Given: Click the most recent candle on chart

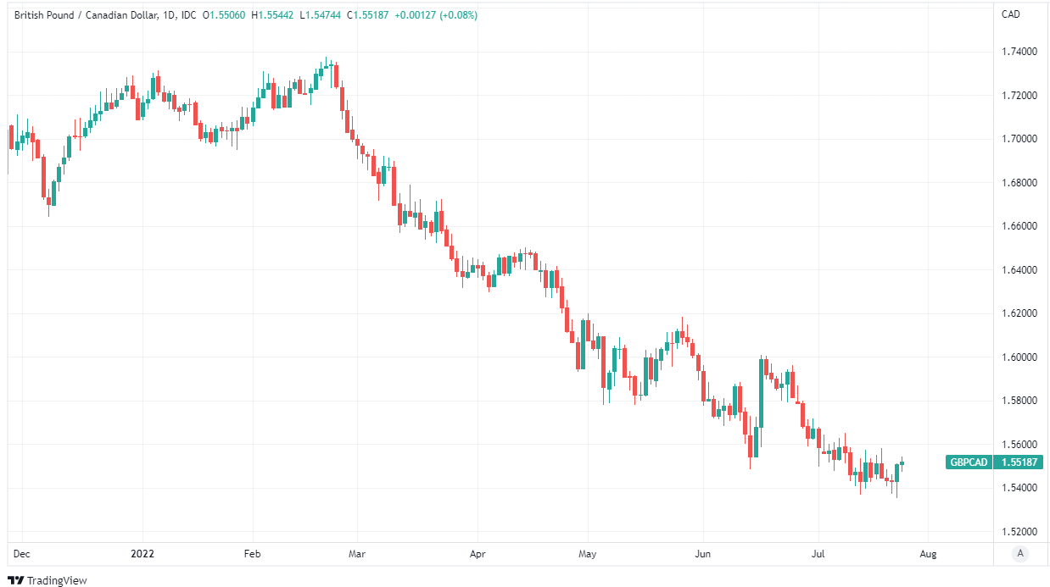Looking at the screenshot, I should pyautogui.click(x=902, y=463).
